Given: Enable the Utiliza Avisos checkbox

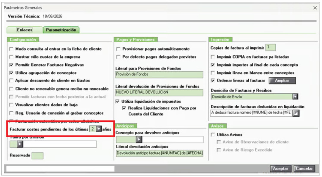Looking at the screenshot, I should coord(213,135).
